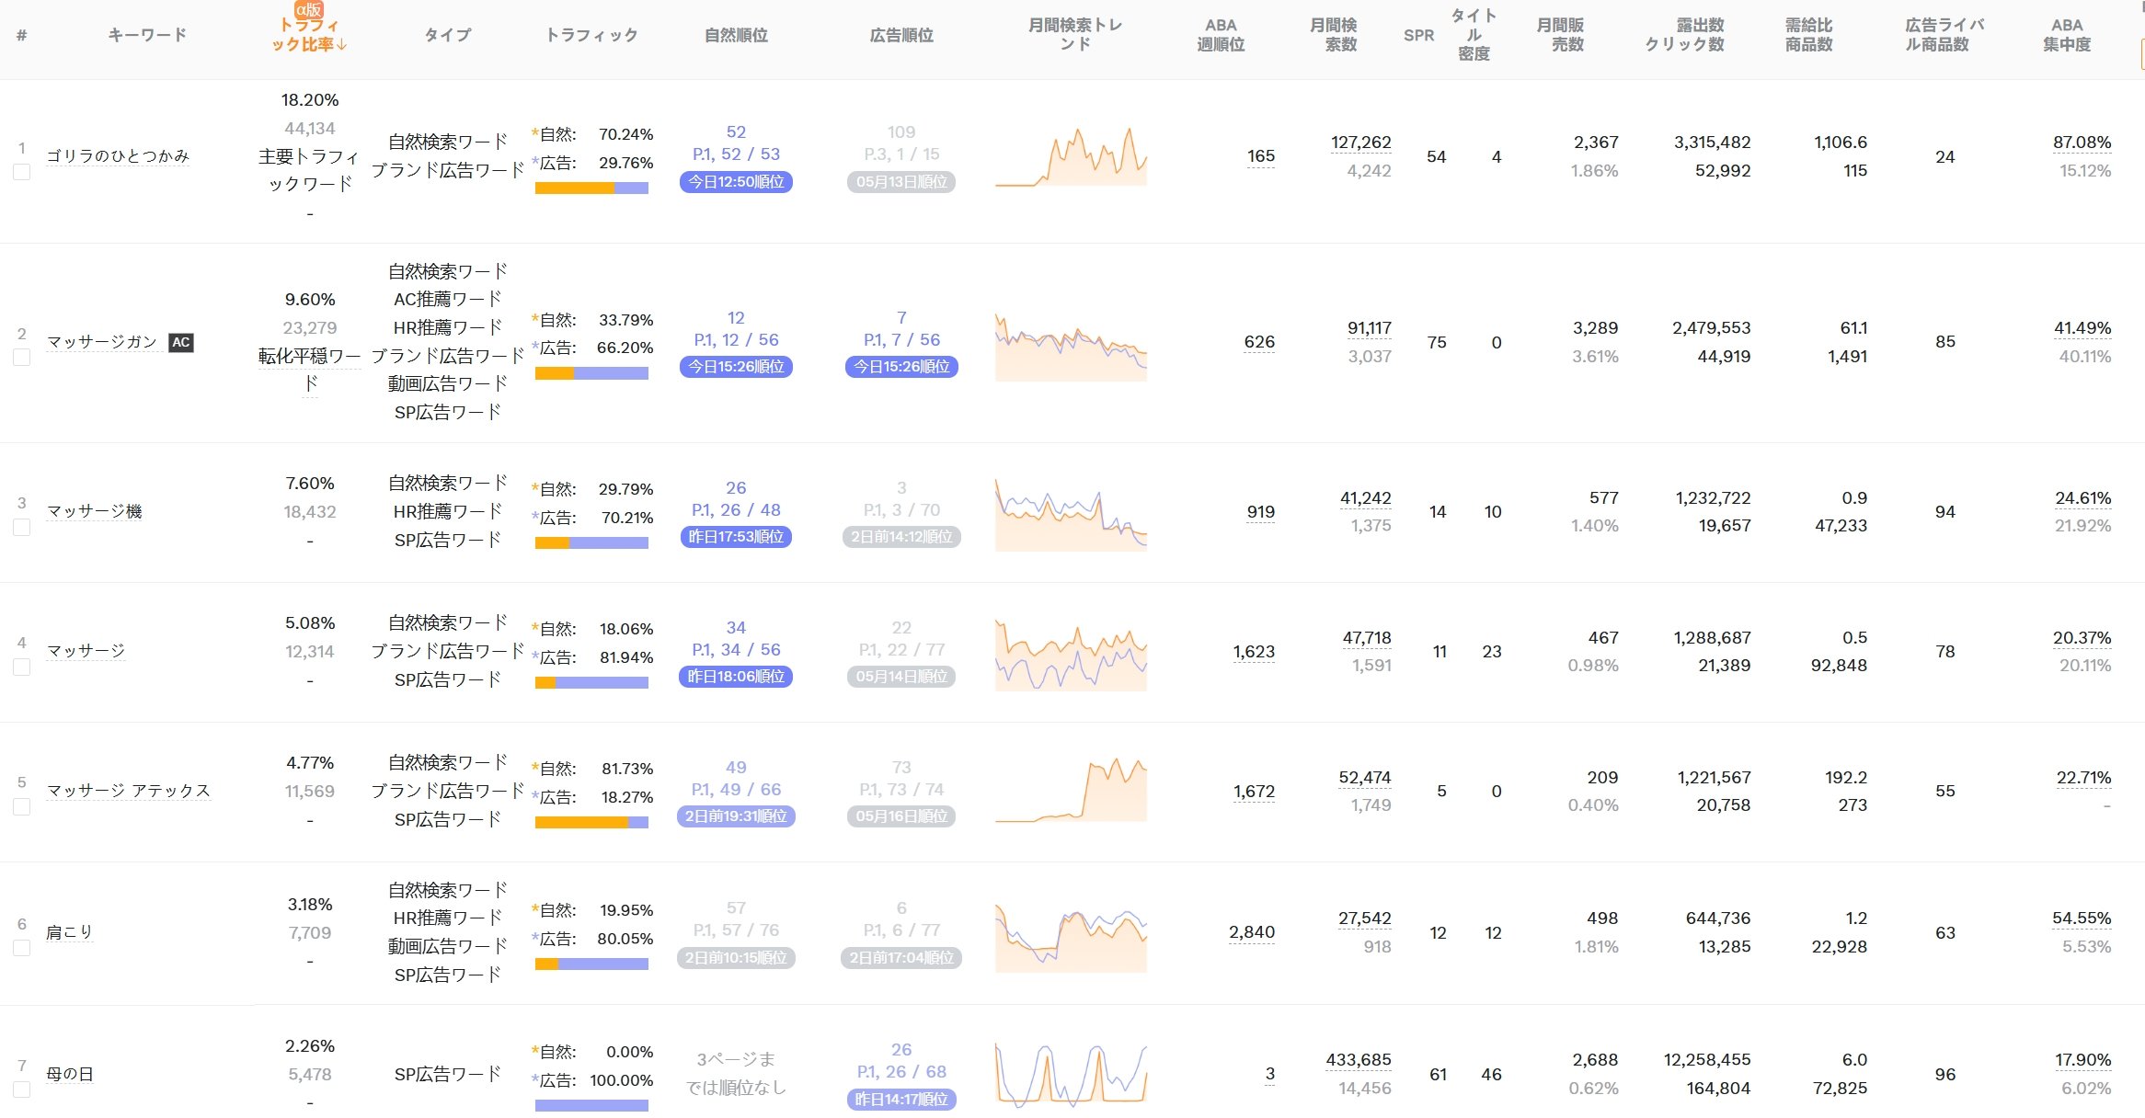This screenshot has width=2145, height=1118.
Task: Open search trend chart for マッサージ アテックス
Action: click(1071, 790)
